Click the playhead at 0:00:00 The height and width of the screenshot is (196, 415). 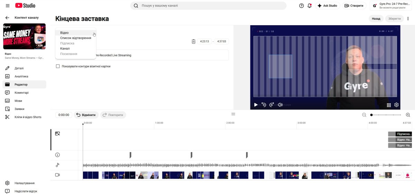pos(83,124)
